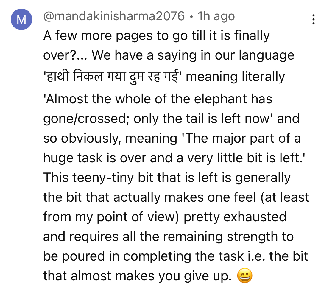
Task: Click the phrase 'meaning literally'
Action: (235, 77)
